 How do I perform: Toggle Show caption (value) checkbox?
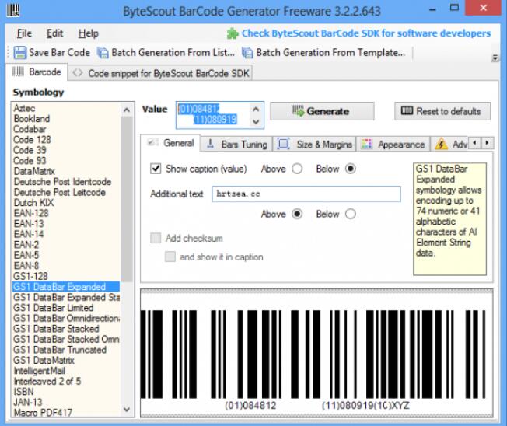point(156,169)
